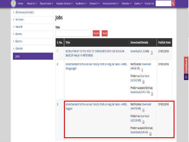
Task: Click file icon beside Download (249 KB)
Action: (151, 134)
